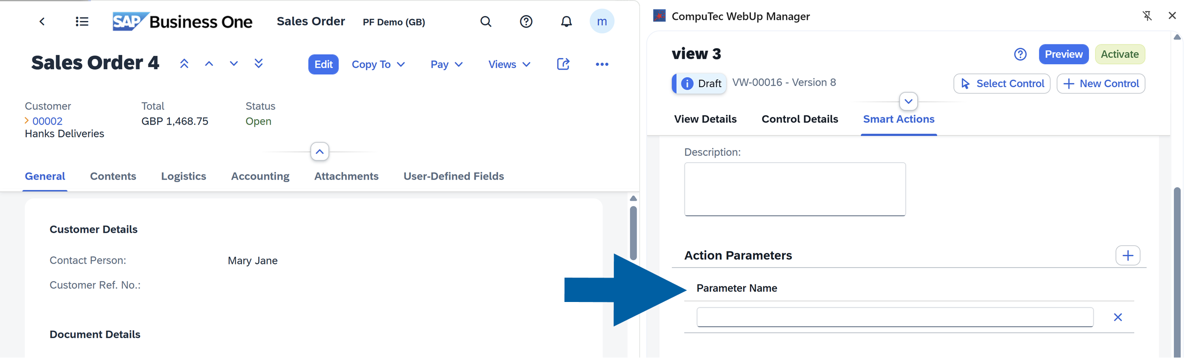
Task: Go back using the back arrow
Action: click(x=42, y=21)
